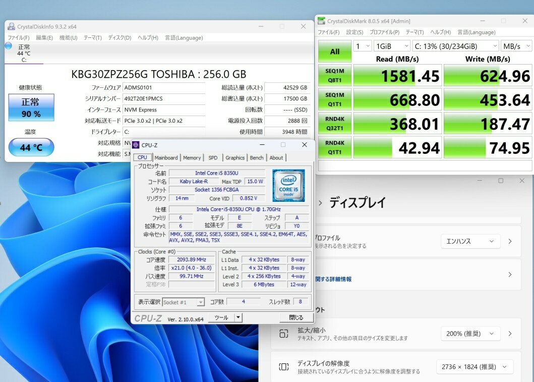The width and height of the screenshot is (534, 382).
Task: Open the 2736 × 1824 resolution dropdown
Action: [474, 367]
